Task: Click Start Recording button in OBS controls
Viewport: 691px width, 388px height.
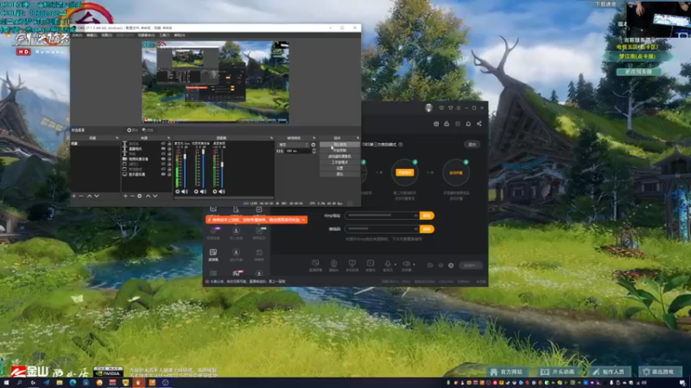Action: pos(339,150)
